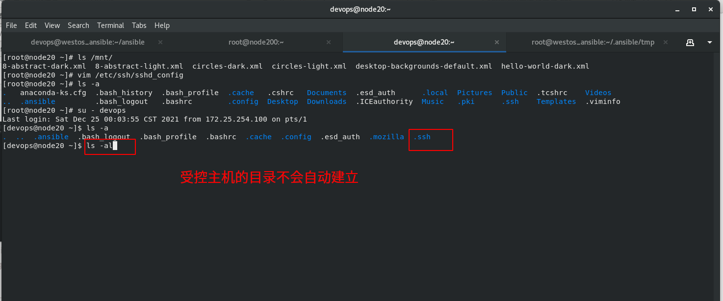Minimize the terminal window
Image resolution: width=723 pixels, height=301 pixels.
[678, 9]
